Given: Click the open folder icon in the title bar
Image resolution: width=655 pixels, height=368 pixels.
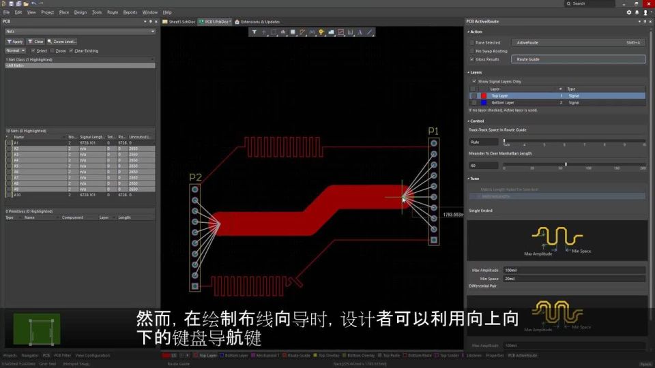Looking at the screenshot, I should (26, 3).
